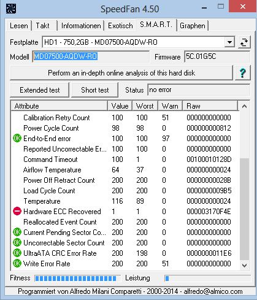Click the value 116 in Temperature row

click(117, 201)
